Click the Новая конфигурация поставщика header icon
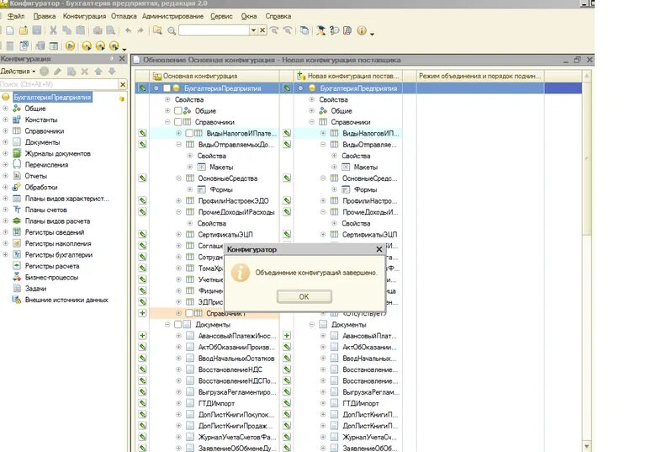Screen dimensions: 646x452 [301, 76]
